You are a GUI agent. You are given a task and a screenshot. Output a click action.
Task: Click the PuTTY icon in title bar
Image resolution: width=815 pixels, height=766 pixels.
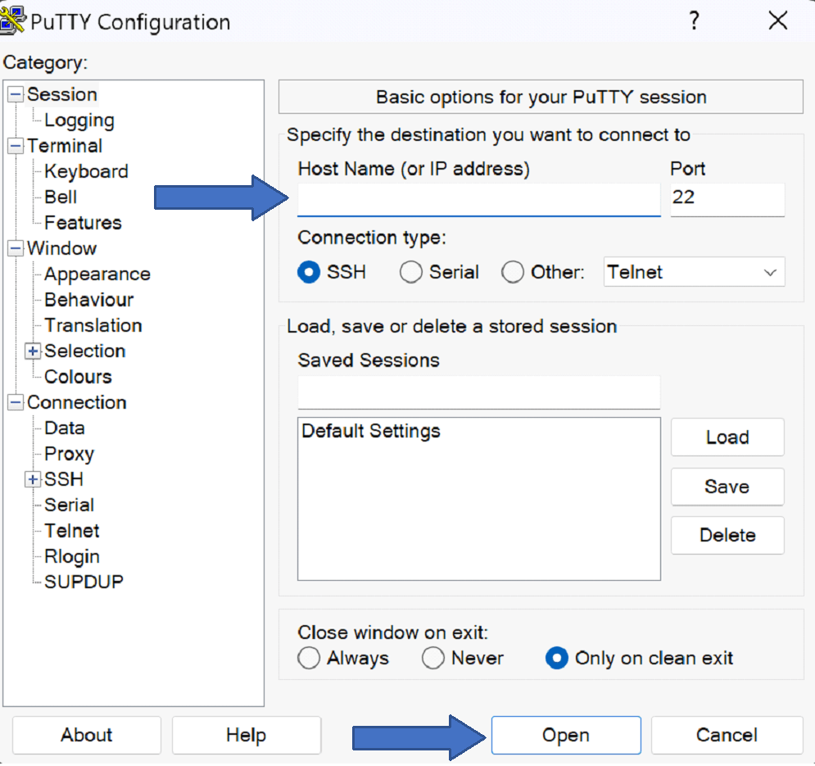(x=14, y=20)
